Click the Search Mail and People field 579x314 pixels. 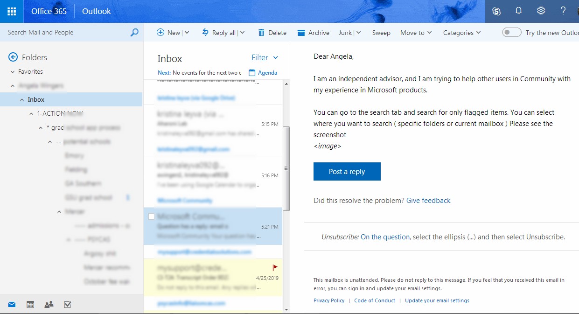[x=65, y=32]
